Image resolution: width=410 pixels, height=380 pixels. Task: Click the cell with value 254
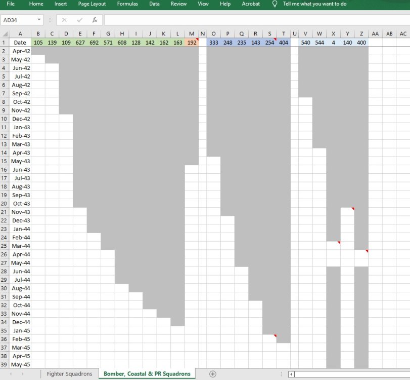(x=269, y=43)
